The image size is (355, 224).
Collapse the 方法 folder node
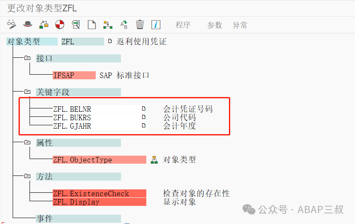click(27, 176)
